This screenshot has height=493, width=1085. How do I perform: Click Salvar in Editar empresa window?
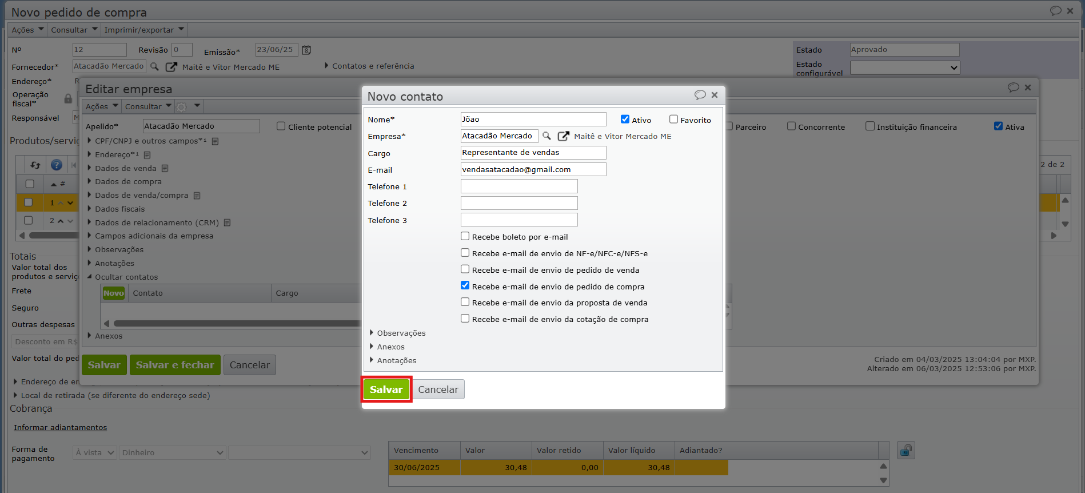tap(104, 365)
